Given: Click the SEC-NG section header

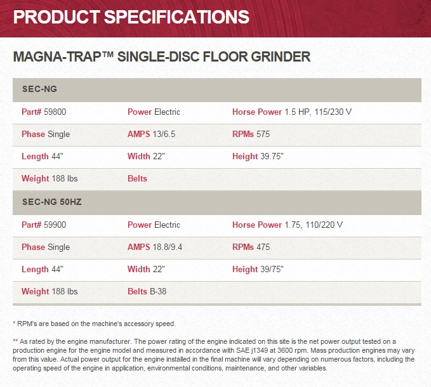Looking at the screenshot, I should pos(217,89).
